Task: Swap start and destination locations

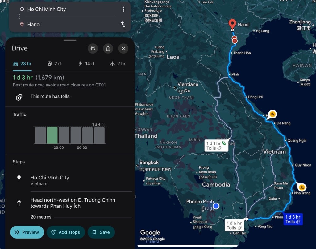Action: click(x=123, y=25)
